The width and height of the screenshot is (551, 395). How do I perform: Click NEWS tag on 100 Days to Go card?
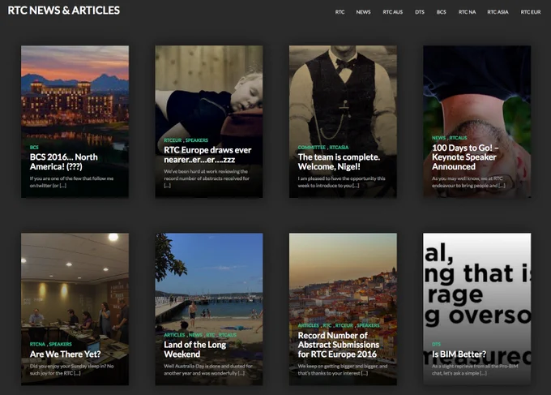438,138
